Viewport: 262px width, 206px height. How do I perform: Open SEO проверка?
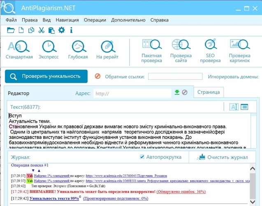[x=210, y=51]
